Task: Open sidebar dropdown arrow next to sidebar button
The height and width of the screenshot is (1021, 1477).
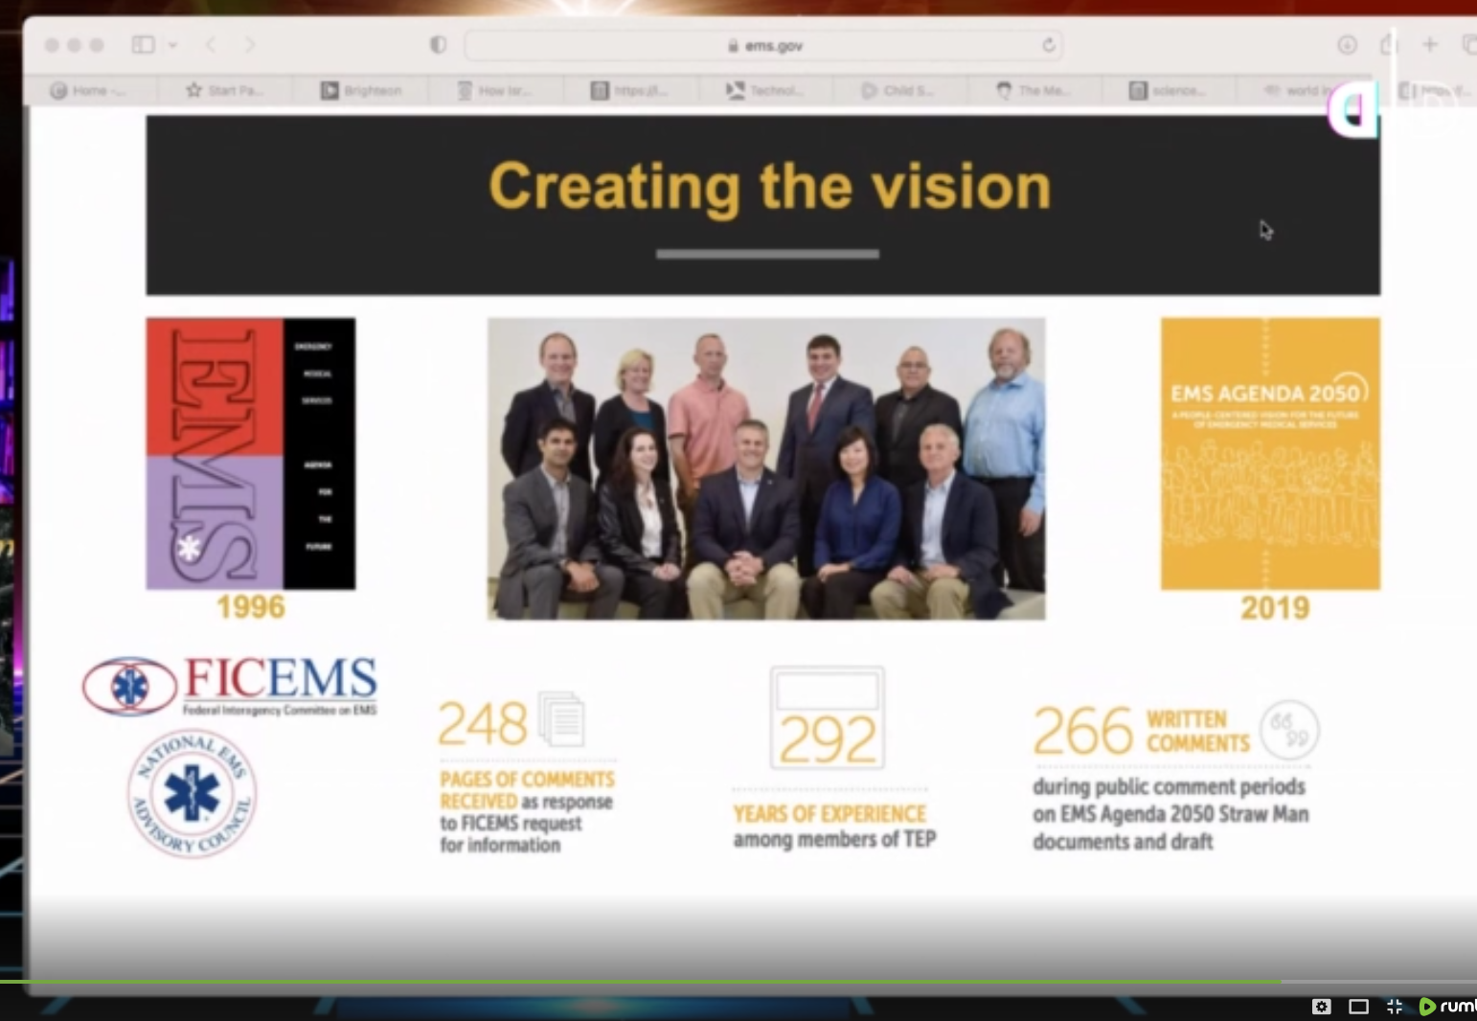Action: tap(173, 45)
